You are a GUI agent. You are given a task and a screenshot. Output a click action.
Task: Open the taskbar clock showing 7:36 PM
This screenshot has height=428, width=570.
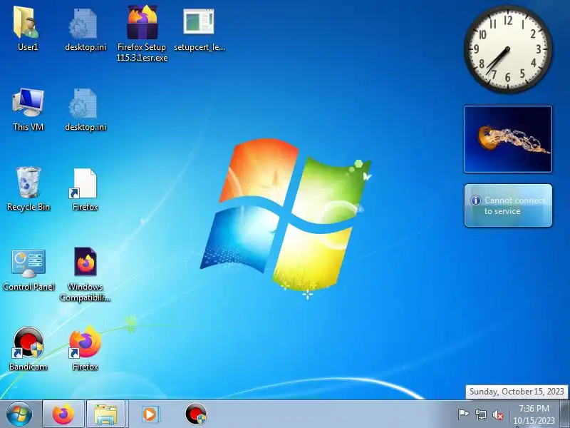(x=534, y=414)
